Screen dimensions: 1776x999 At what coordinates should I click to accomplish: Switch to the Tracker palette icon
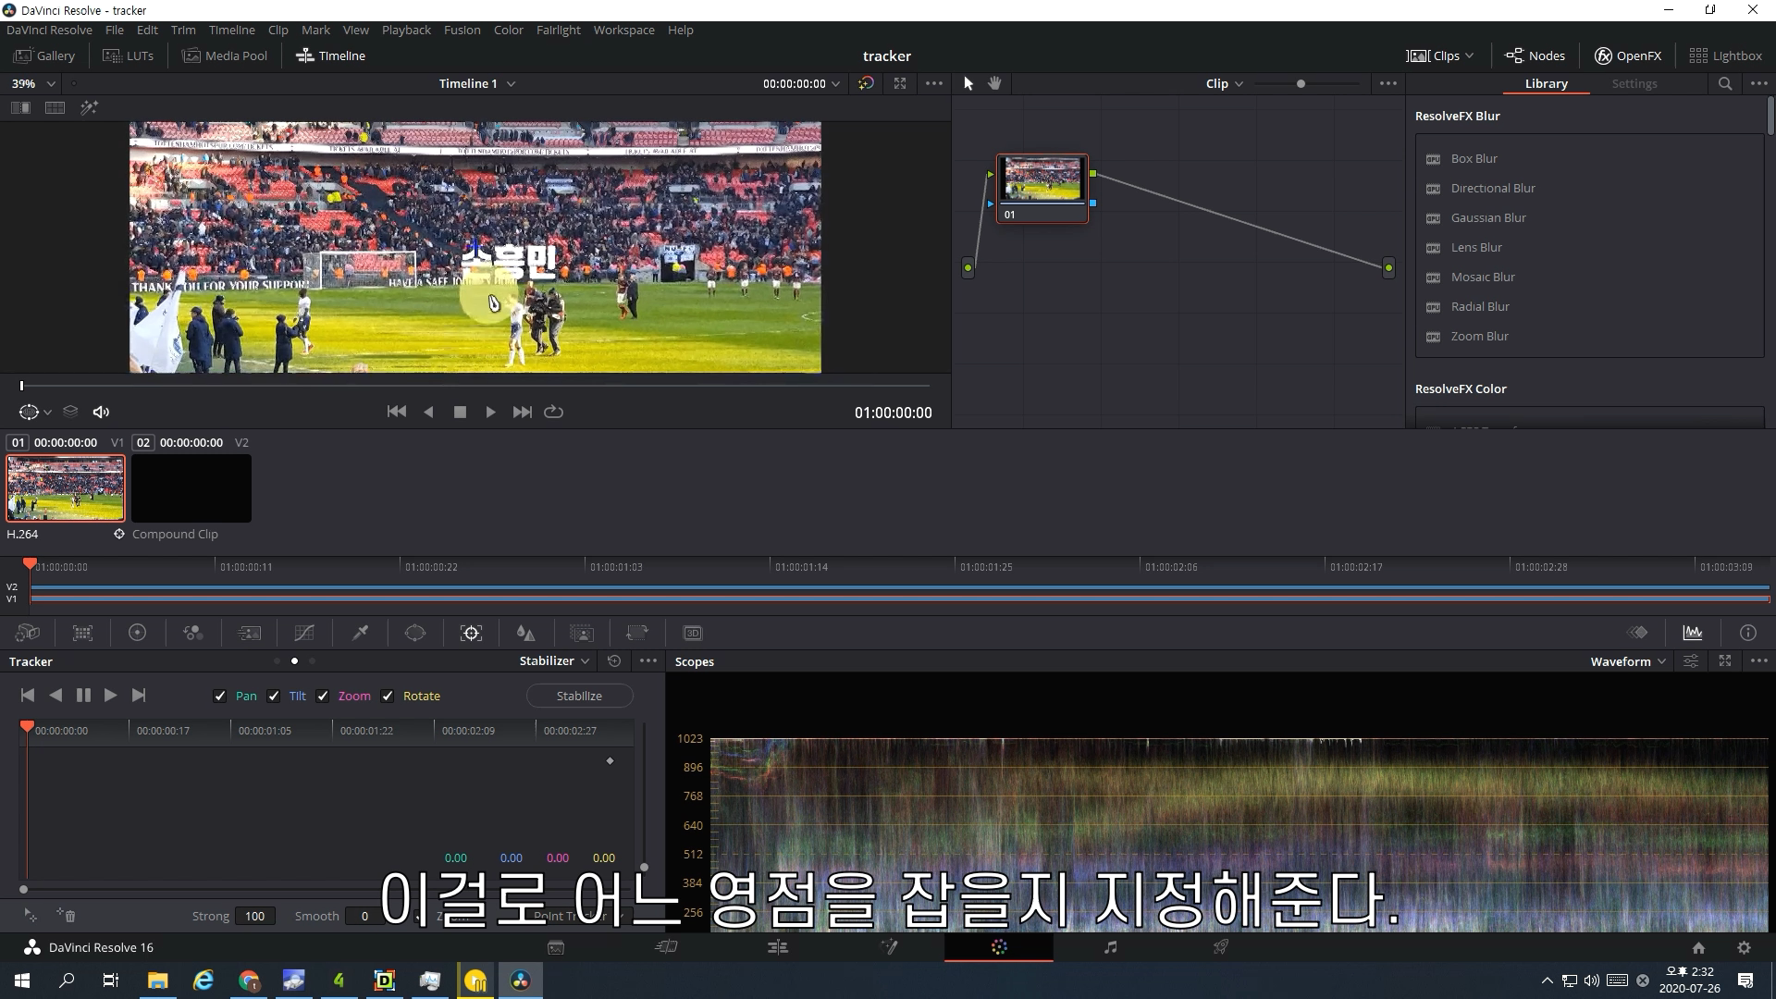point(471,633)
